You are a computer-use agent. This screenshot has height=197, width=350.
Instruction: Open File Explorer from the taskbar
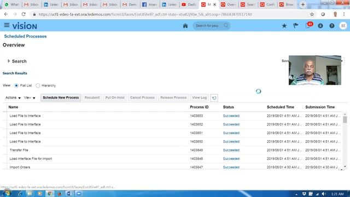pyautogui.click(x=30, y=194)
